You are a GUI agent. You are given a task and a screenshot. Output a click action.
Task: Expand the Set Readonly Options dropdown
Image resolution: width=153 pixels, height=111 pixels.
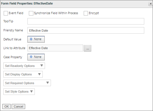click(x=24, y=66)
